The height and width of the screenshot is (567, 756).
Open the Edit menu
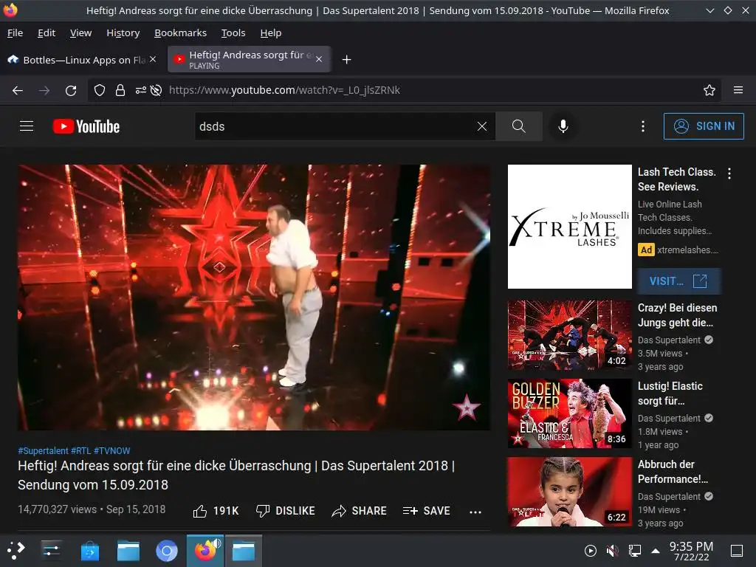tap(47, 32)
